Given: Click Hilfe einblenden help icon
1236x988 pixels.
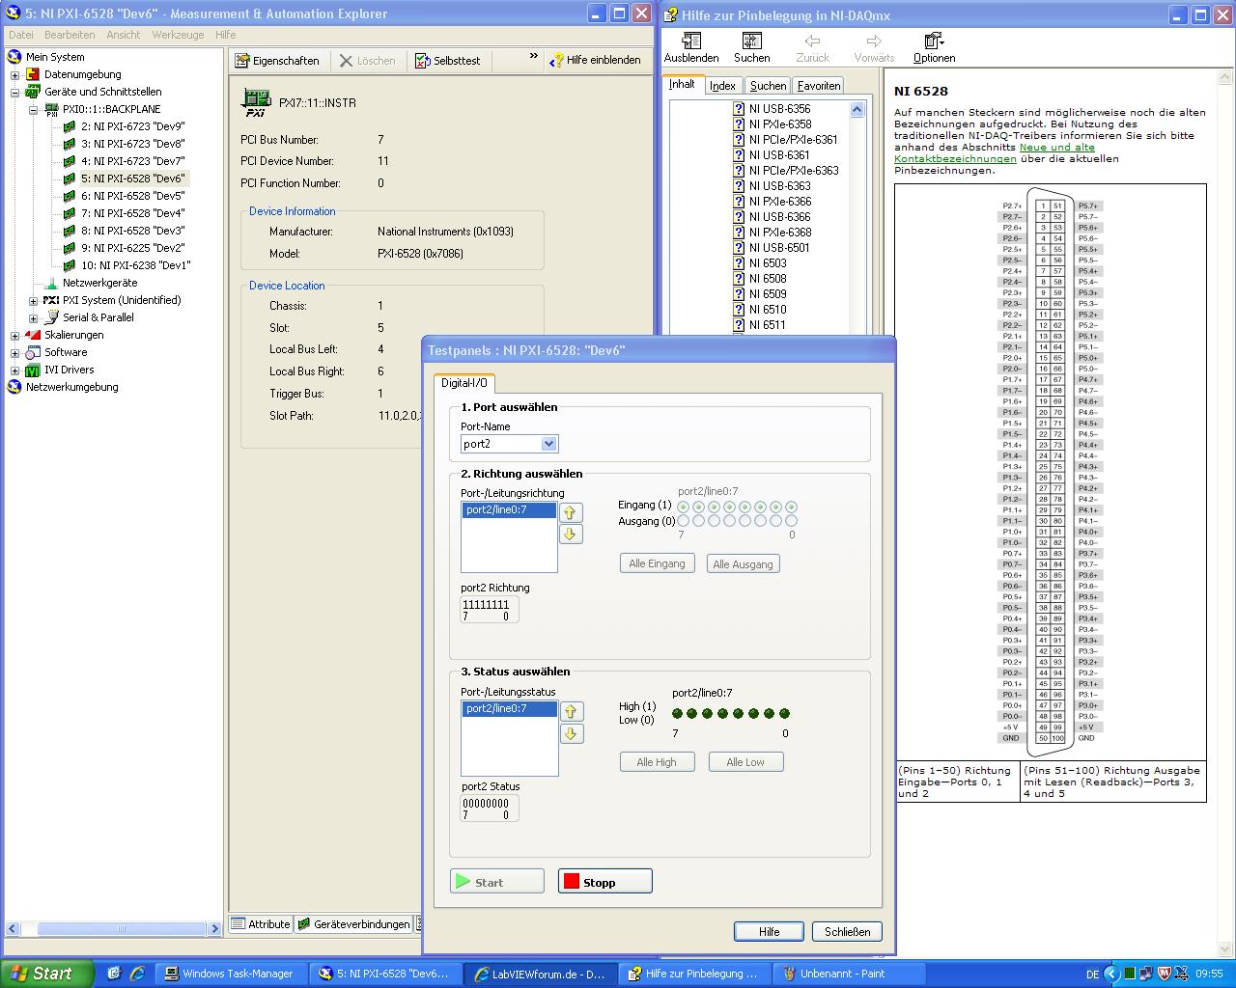Looking at the screenshot, I should [556, 61].
